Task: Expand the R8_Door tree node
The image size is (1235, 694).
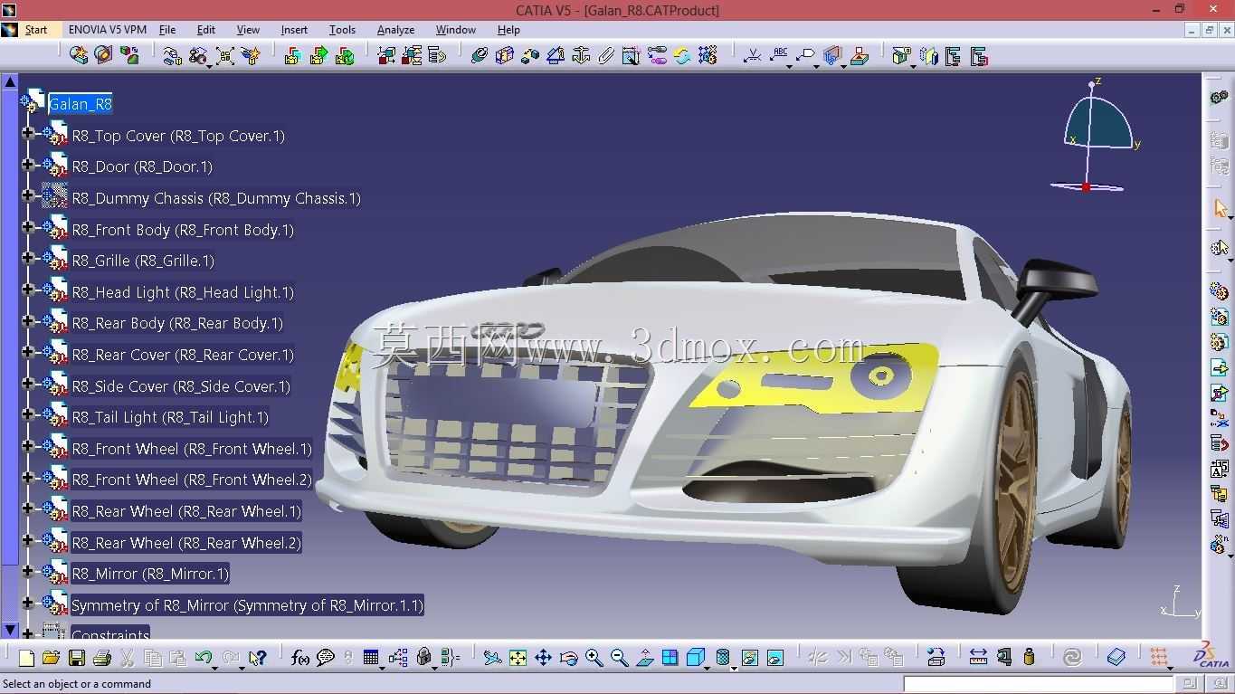Action: (27, 166)
